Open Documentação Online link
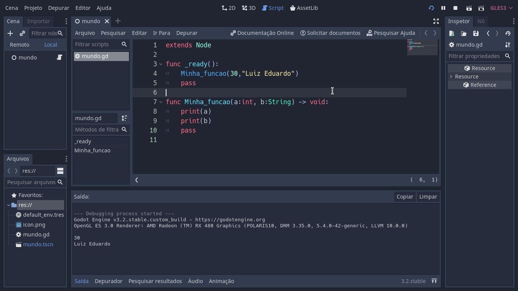 point(262,33)
